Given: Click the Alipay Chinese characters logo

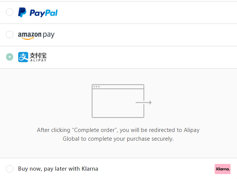Looking at the screenshot, I should pos(38,55).
